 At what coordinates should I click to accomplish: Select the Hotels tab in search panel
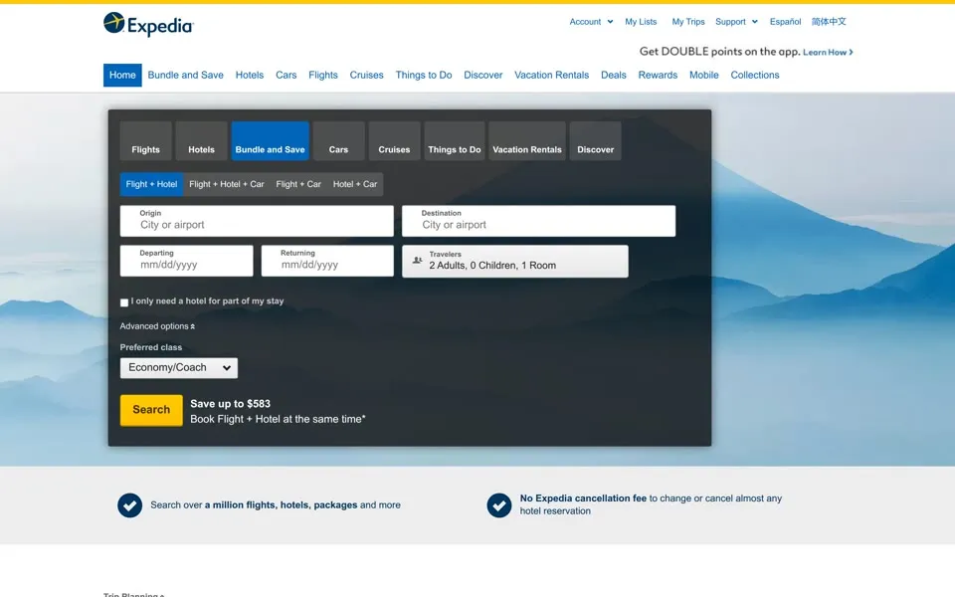point(202,141)
